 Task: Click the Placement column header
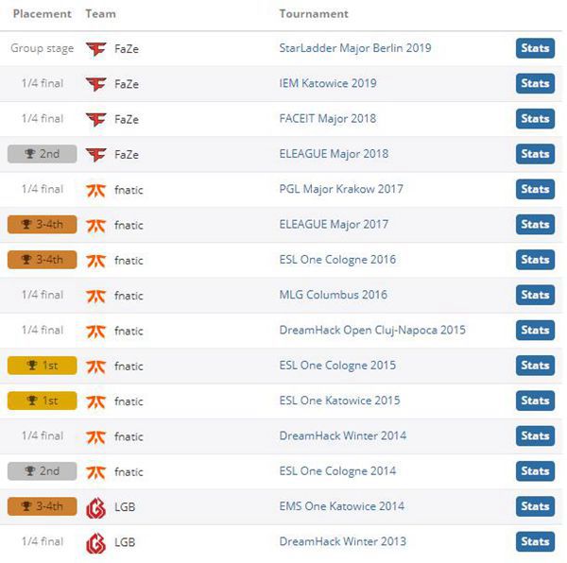42,14
